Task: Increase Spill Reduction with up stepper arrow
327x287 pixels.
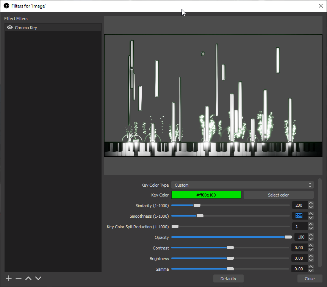Action: point(311,225)
